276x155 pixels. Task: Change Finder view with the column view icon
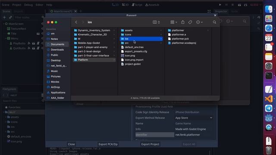point(156,22)
